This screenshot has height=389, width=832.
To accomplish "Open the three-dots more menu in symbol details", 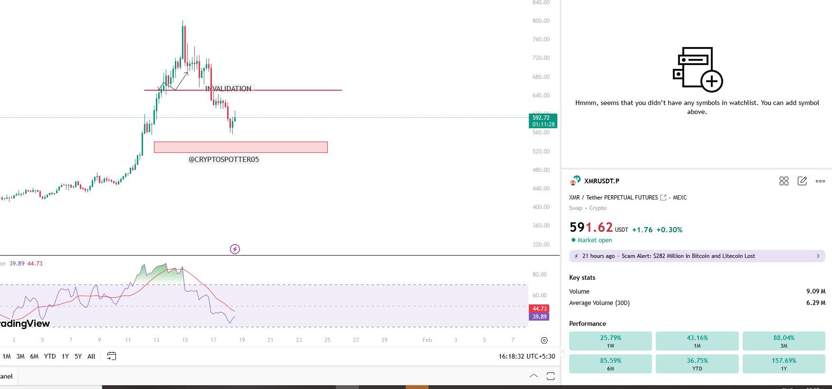I will click(x=820, y=181).
